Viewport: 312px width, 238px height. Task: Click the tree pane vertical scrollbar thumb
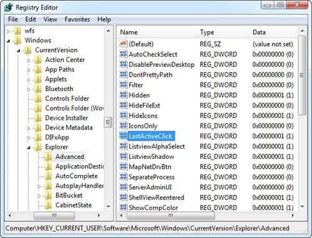click(108, 122)
